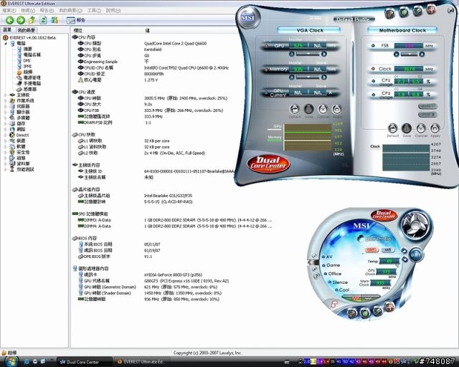This screenshot has height=367, width=459.
Task: Click the fan icon on the round MSI widget
Action: pos(415,225)
